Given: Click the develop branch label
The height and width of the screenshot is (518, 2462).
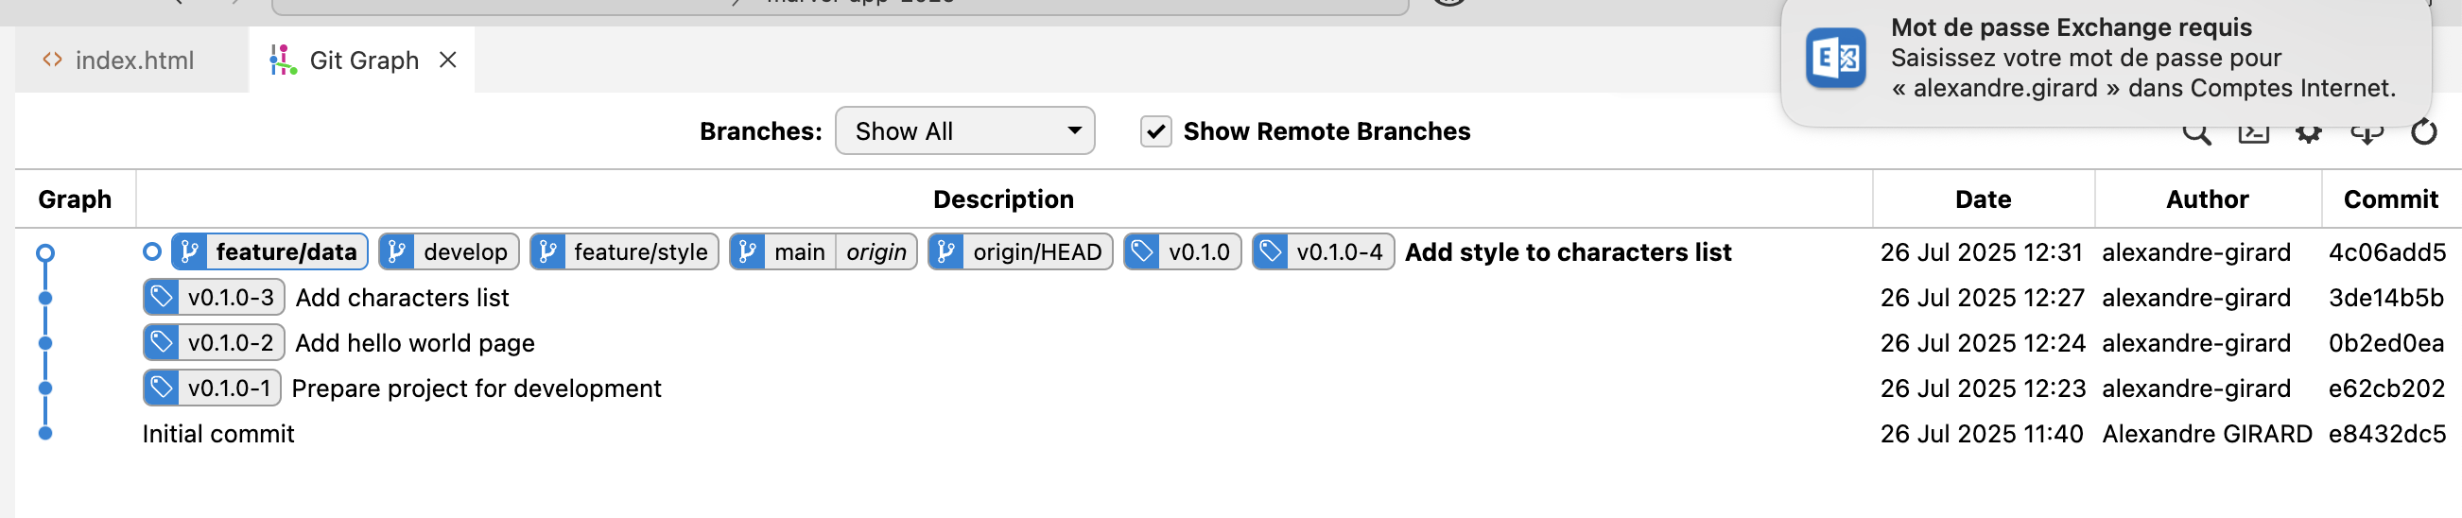Looking at the screenshot, I should point(449,251).
